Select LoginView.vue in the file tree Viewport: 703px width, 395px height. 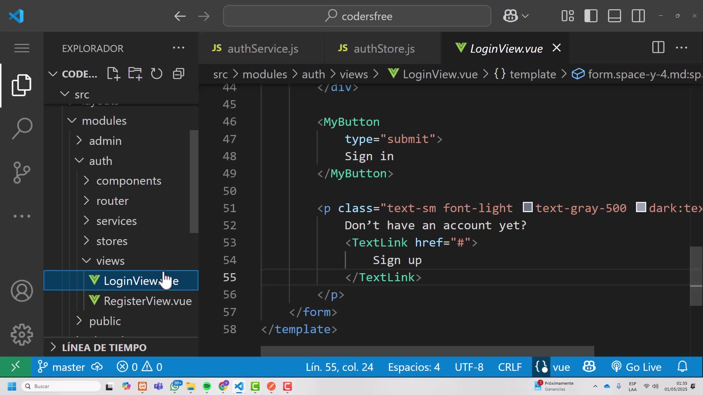click(121, 281)
